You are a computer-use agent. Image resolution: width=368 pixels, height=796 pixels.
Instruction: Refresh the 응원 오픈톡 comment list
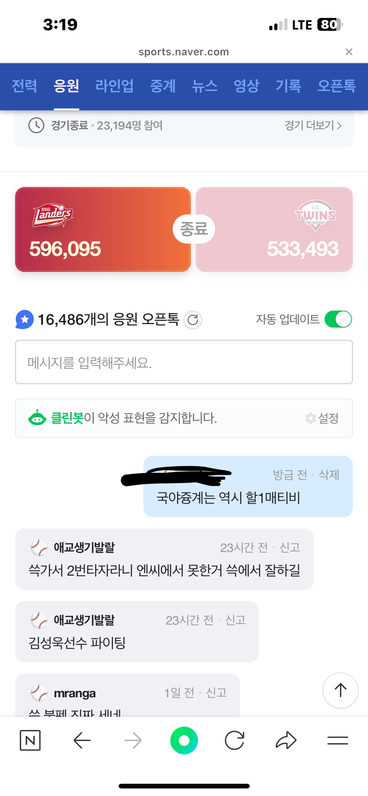click(x=193, y=320)
